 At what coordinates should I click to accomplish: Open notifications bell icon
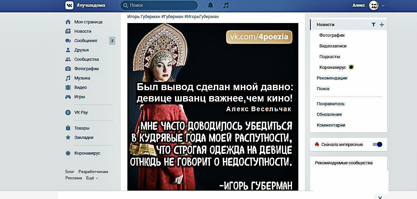coord(211,5)
